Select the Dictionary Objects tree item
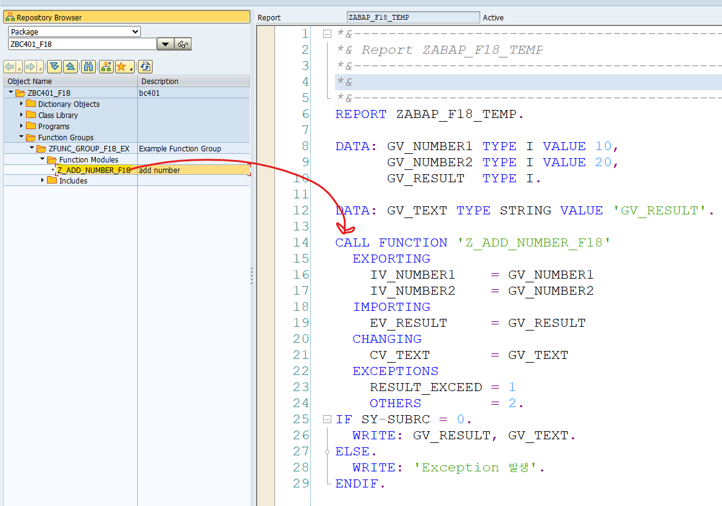The height and width of the screenshot is (506, 722). tap(69, 104)
